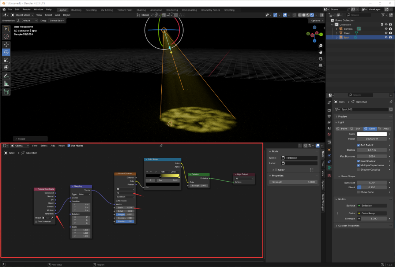The image size is (395, 267).
Task: Click the Color Ramp color link button
Action: 372,214
